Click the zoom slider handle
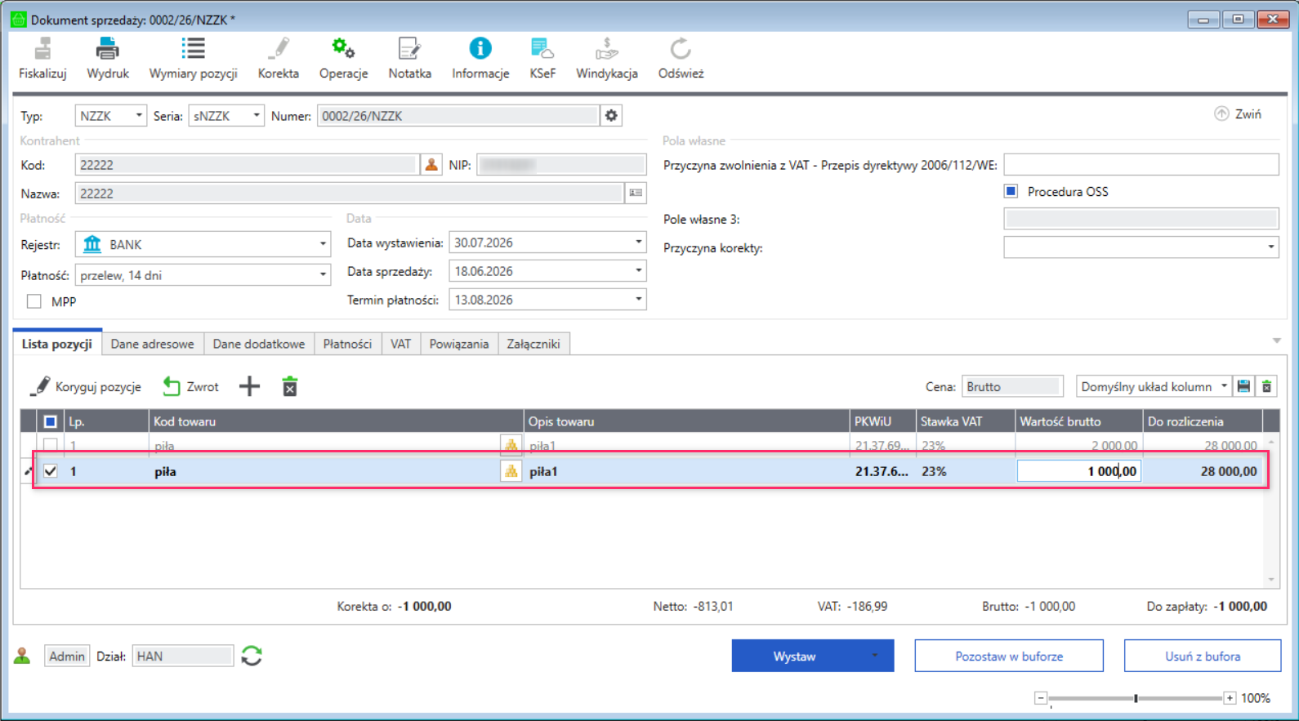 (1136, 698)
